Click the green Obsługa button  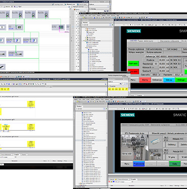(181, 80)
